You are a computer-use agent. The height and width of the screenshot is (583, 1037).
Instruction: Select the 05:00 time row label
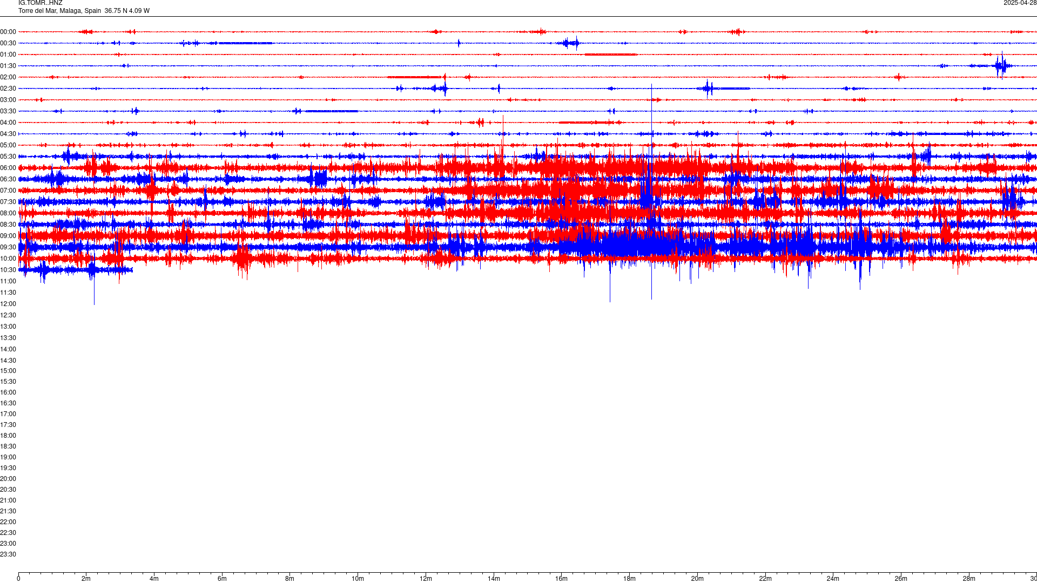coord(8,145)
